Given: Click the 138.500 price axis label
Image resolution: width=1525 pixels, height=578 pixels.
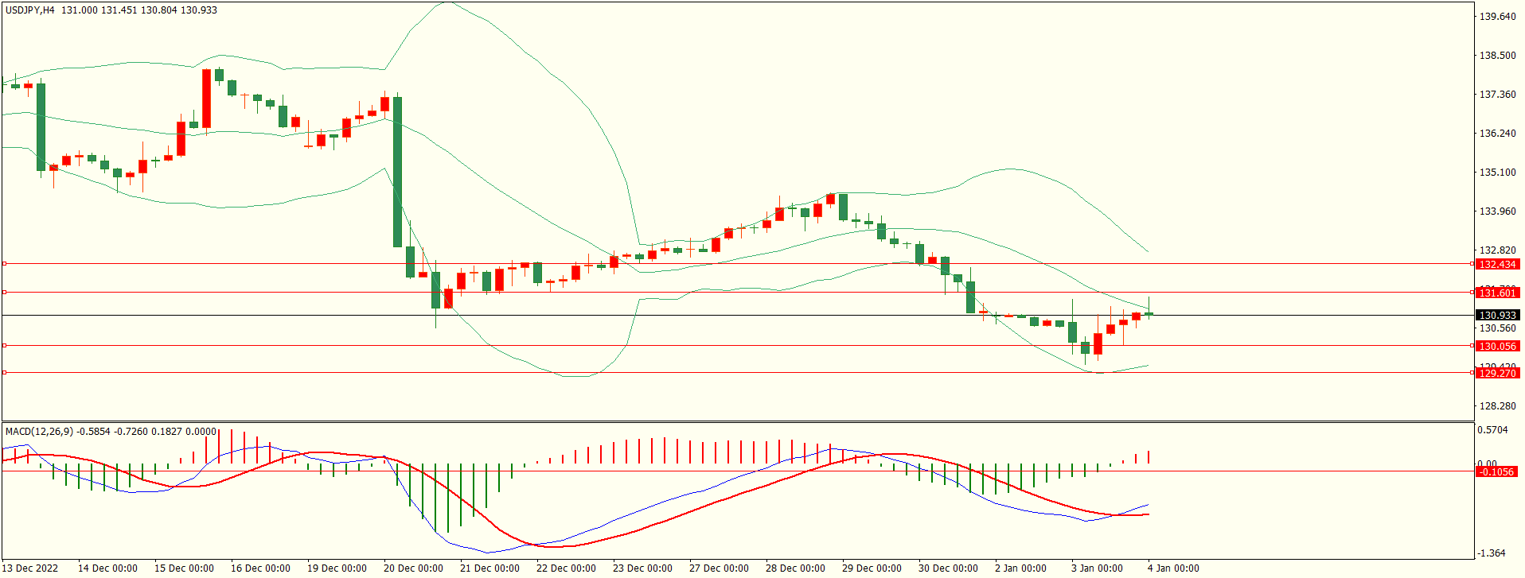Looking at the screenshot, I should click(x=1497, y=56).
